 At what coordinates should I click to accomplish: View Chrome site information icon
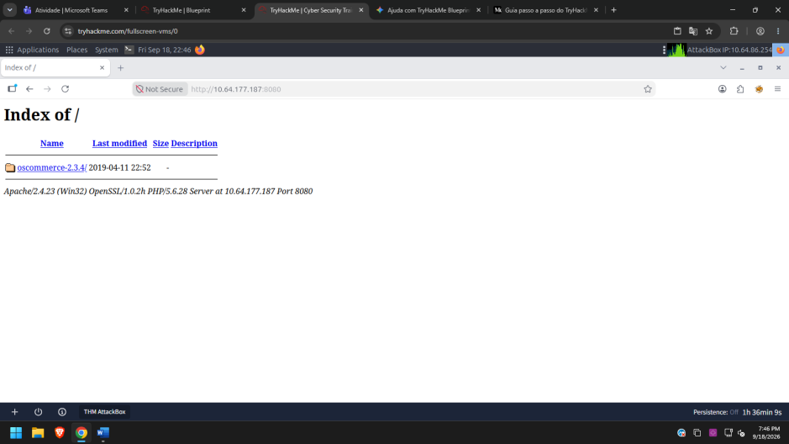pyautogui.click(x=68, y=31)
